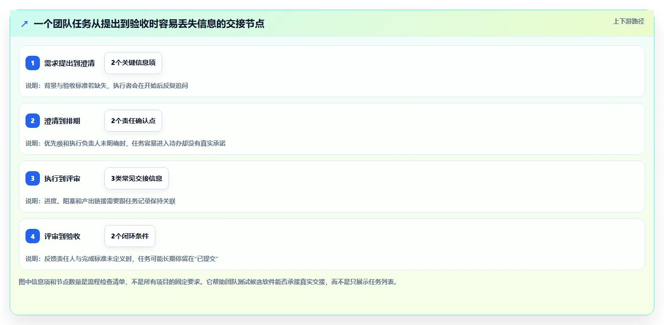Image resolution: width=664 pixels, height=325 pixels.
Task: Click the 上下游路径 label
Action: [628, 21]
